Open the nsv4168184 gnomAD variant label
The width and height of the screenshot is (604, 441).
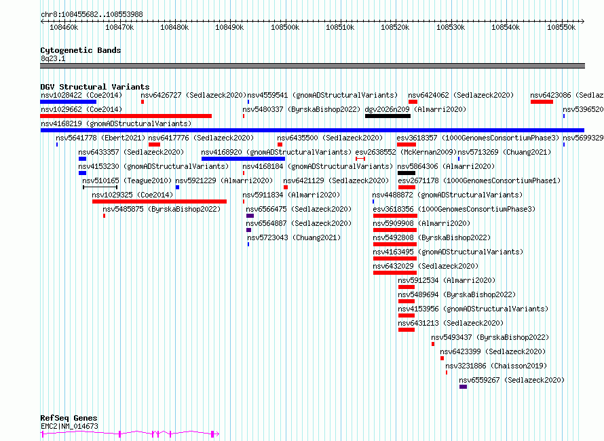318,166
